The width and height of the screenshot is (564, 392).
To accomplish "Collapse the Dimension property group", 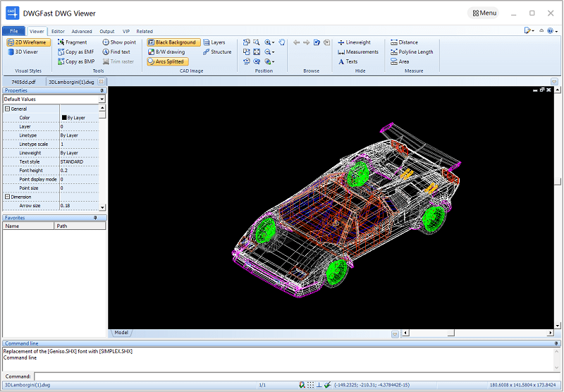I will pyautogui.click(x=7, y=197).
